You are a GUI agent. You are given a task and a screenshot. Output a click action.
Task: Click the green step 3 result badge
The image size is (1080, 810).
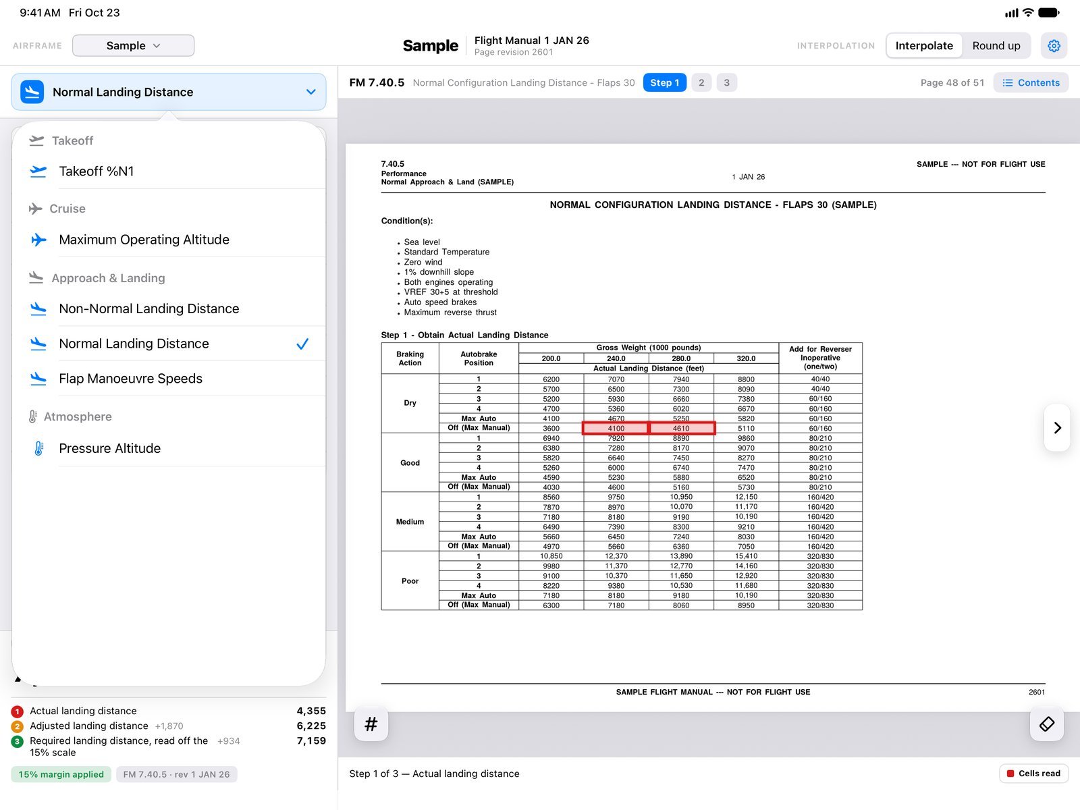click(x=18, y=741)
